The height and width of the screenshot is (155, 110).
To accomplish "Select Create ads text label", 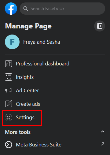I will pos(28,104).
